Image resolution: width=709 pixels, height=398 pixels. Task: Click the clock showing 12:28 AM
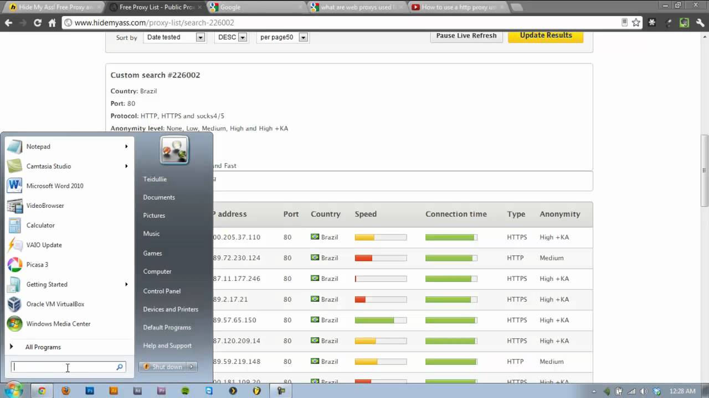point(682,391)
